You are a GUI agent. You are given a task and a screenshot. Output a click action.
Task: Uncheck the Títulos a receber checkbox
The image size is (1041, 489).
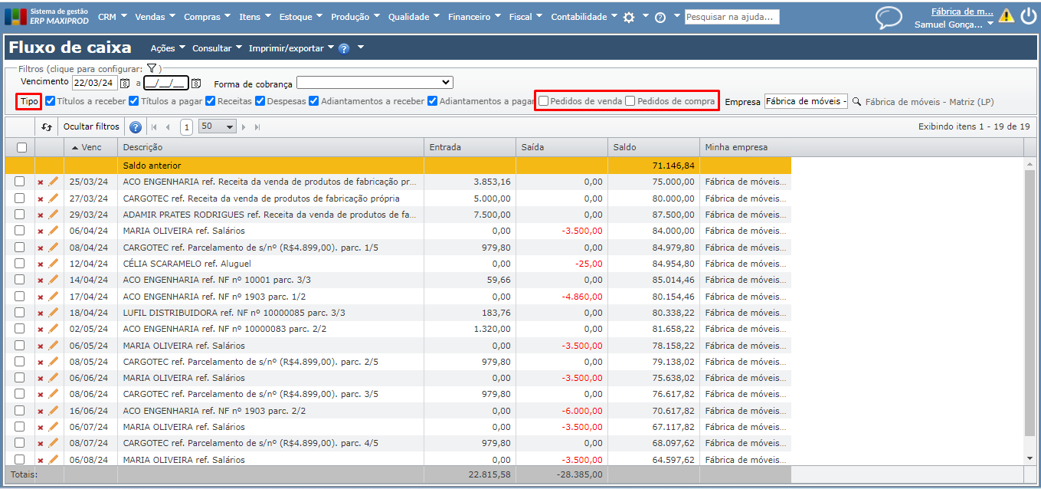tap(51, 101)
